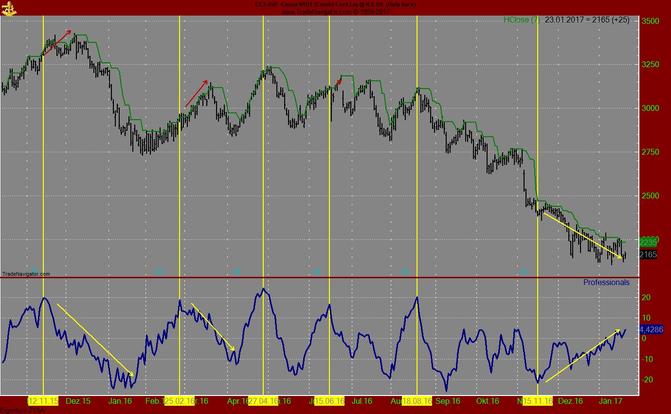Select the teal anchor marker above the 12.11.15 line
This screenshot has height=414, width=671.
click(33, 272)
